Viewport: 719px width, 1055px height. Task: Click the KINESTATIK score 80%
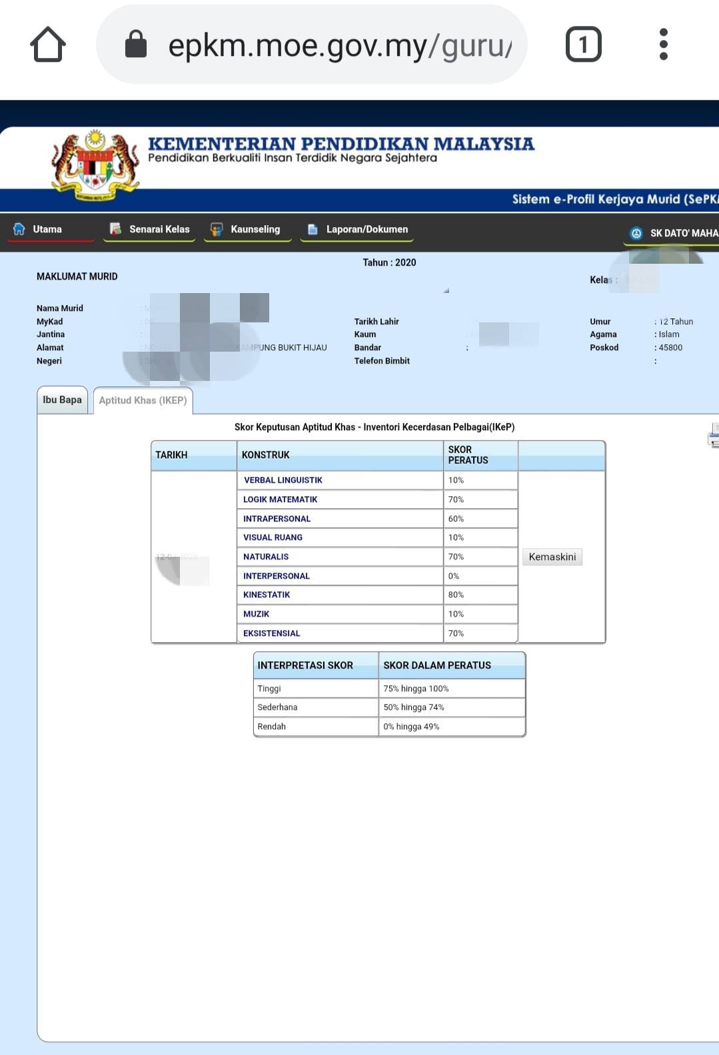click(456, 595)
